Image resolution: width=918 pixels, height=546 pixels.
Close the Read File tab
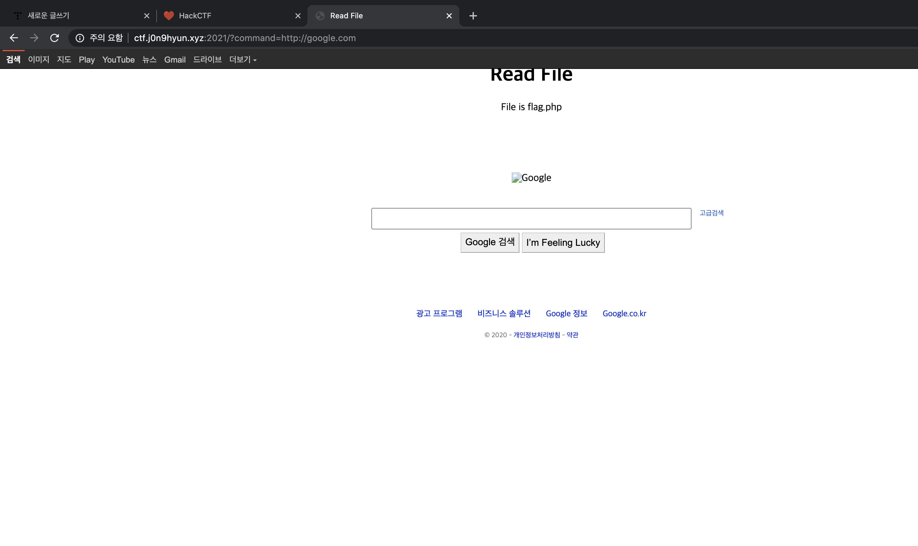pos(449,16)
